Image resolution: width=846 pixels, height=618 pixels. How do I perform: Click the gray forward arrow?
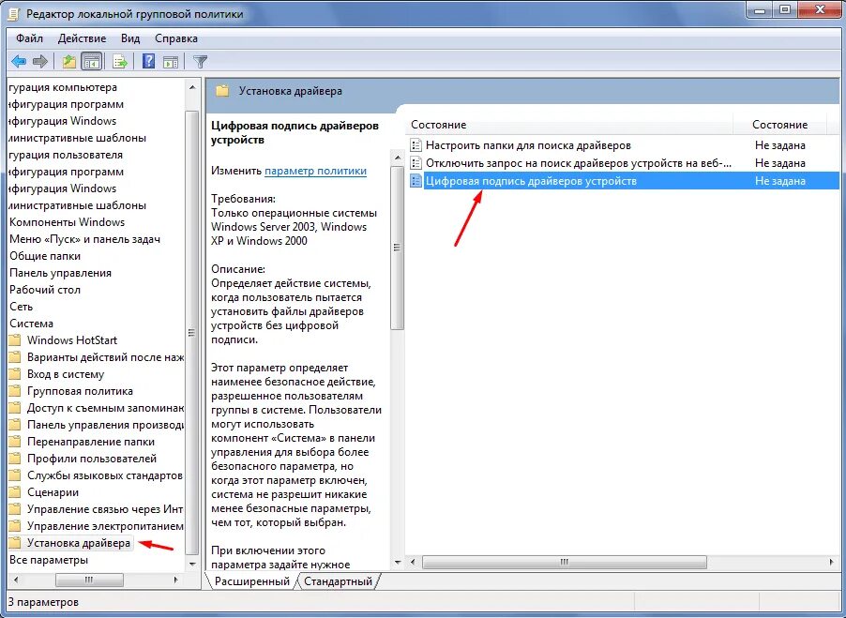click(40, 62)
